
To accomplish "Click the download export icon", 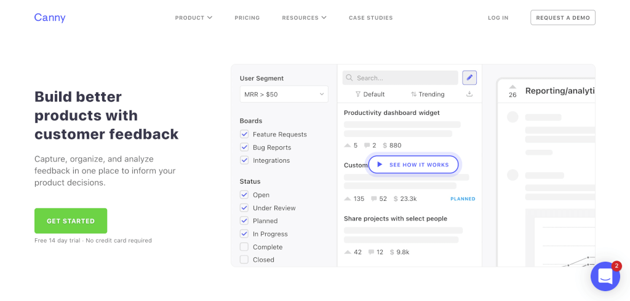I will [x=469, y=94].
